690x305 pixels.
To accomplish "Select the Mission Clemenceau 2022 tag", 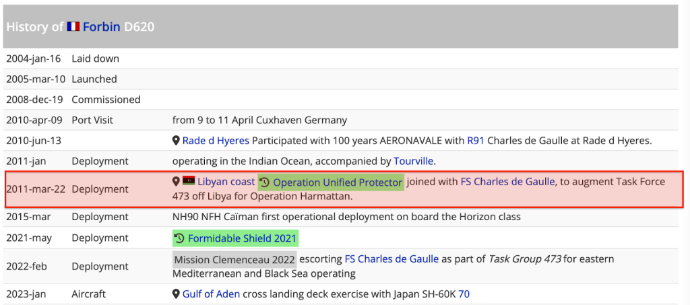I will click(234, 259).
